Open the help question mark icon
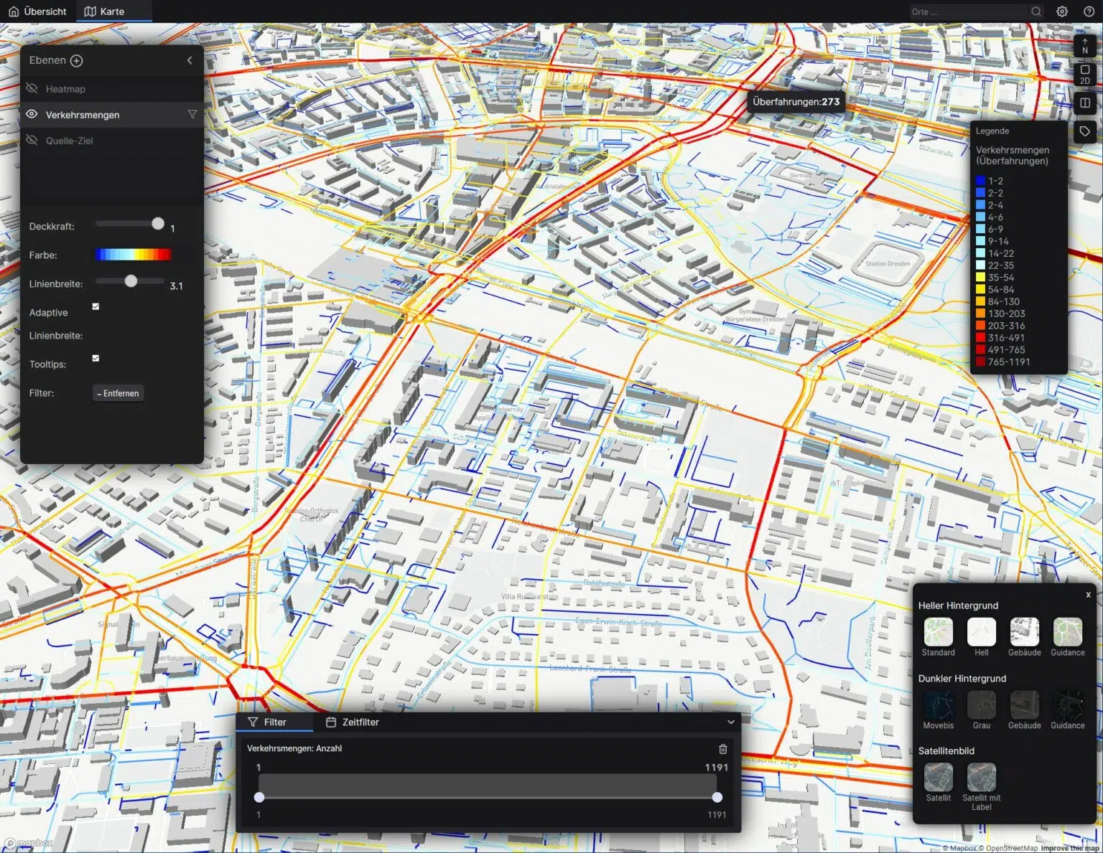Image resolution: width=1103 pixels, height=853 pixels. (x=1089, y=11)
